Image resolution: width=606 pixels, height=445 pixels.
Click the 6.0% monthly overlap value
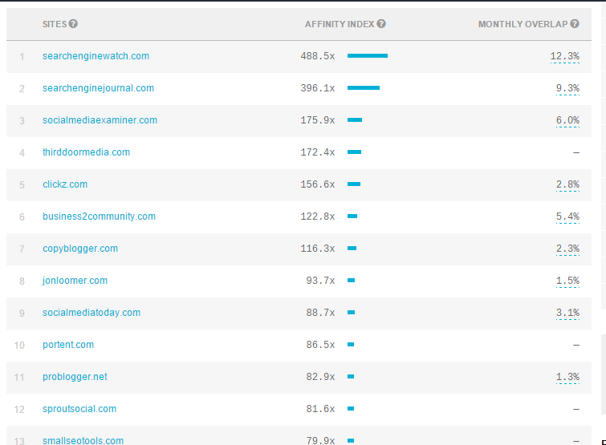(x=567, y=120)
